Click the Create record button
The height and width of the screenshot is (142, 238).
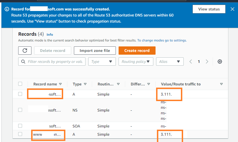[137, 51]
